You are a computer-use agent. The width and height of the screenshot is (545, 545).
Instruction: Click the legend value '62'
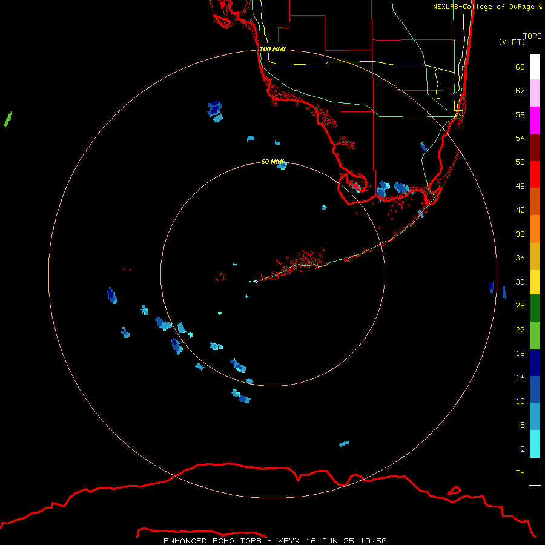[x=520, y=91]
